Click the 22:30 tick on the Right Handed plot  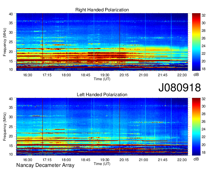point(182,75)
